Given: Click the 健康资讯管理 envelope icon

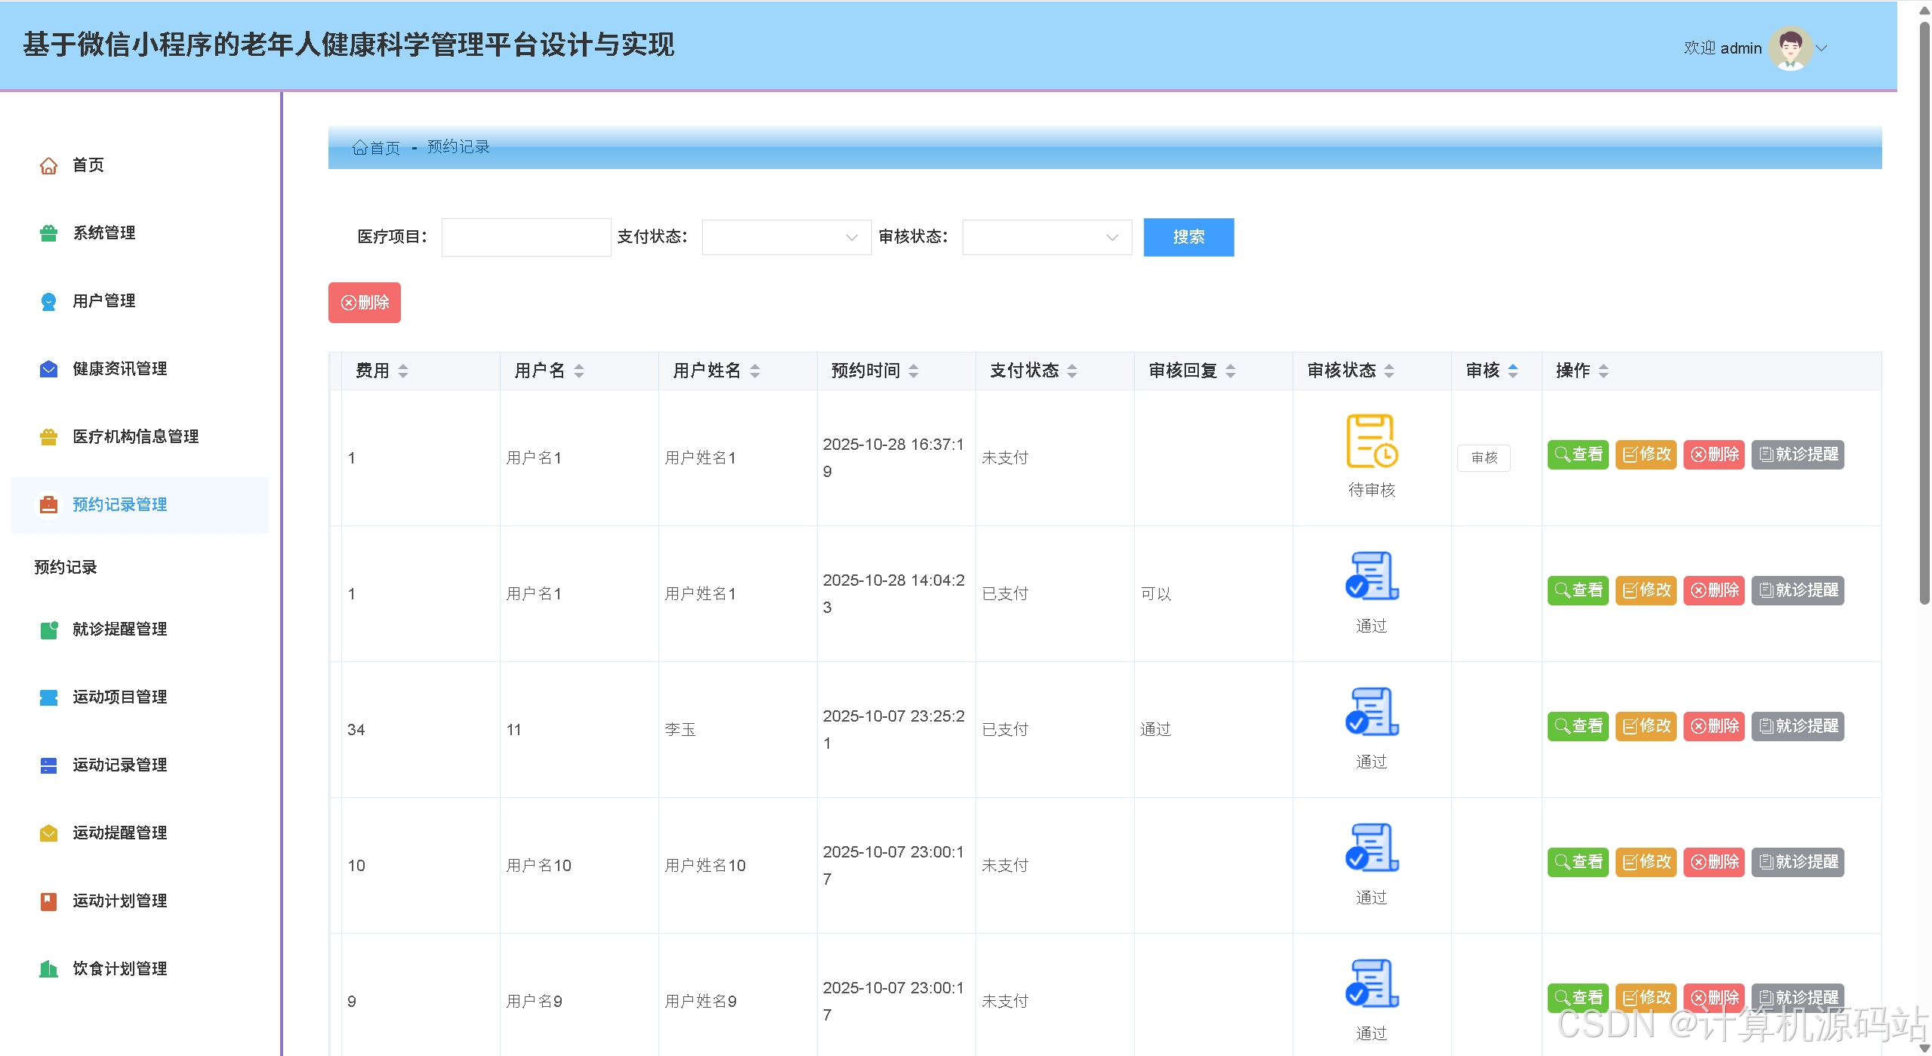Looking at the screenshot, I should 48,369.
